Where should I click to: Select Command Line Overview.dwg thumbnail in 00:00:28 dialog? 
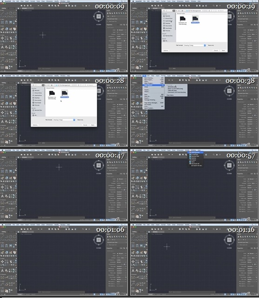52,95
